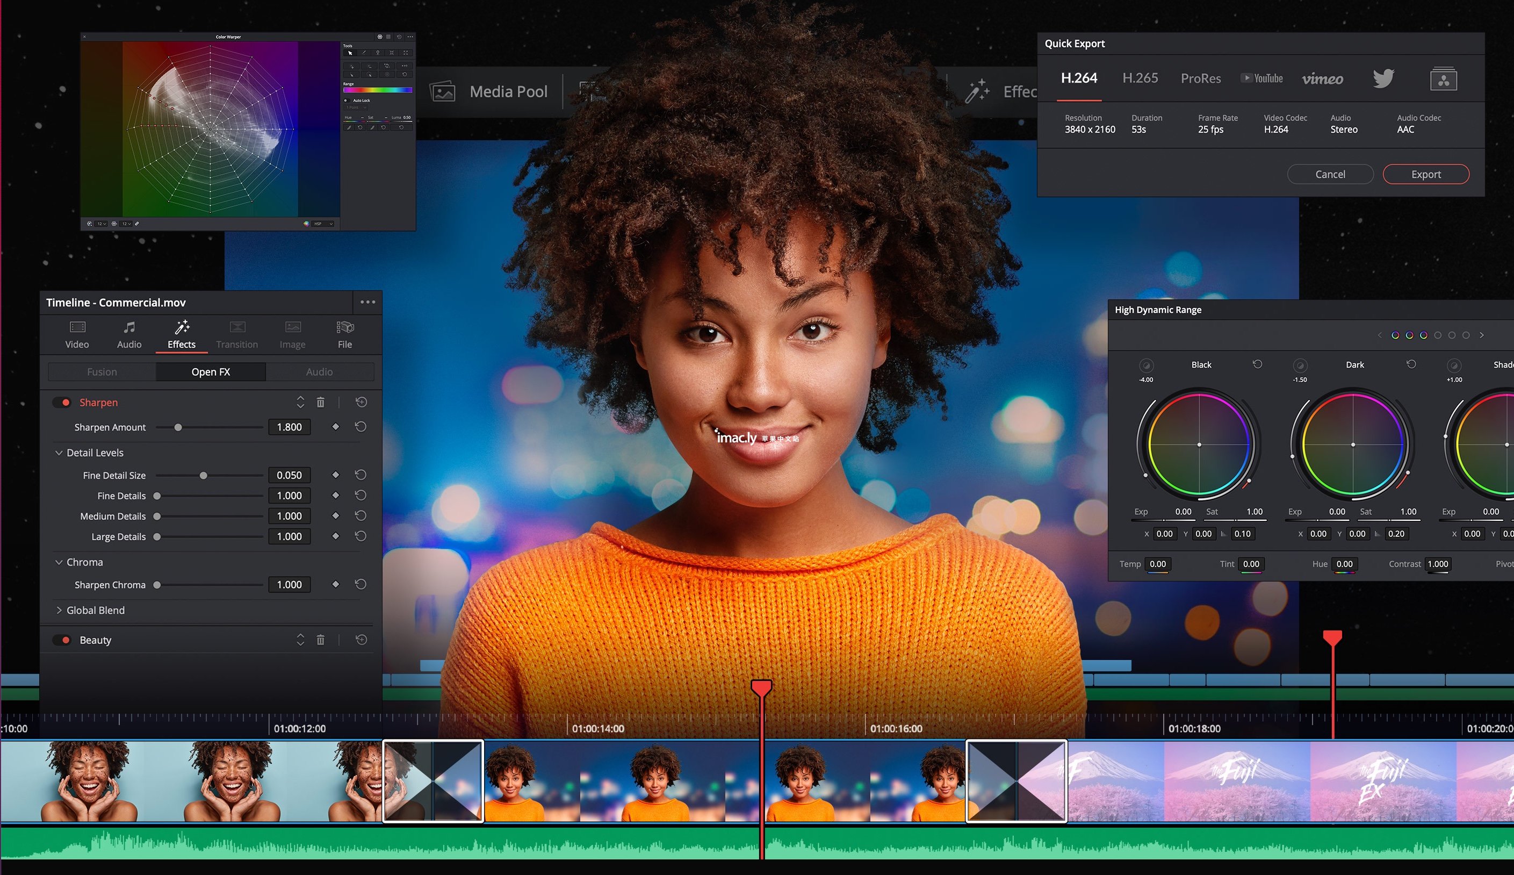This screenshot has width=1514, height=875.
Task: Reset Fine Detail Size value
Action: pos(361,475)
